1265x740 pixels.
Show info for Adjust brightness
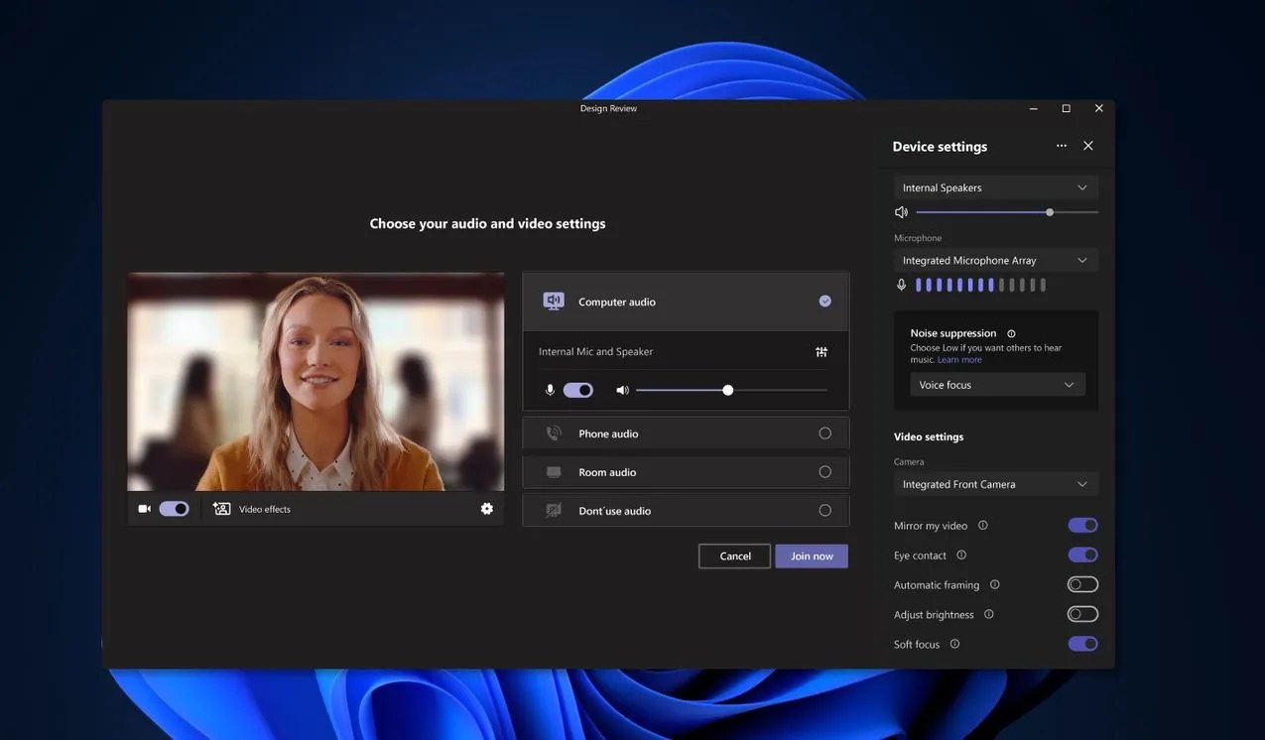pyautogui.click(x=989, y=615)
